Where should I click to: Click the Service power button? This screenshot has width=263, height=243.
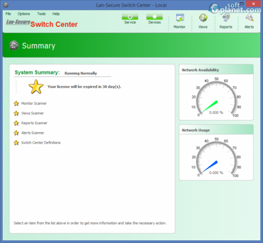coord(130,17)
